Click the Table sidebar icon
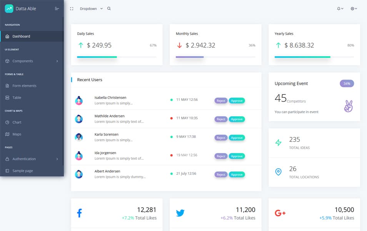The image size is (367, 231). 7,97
